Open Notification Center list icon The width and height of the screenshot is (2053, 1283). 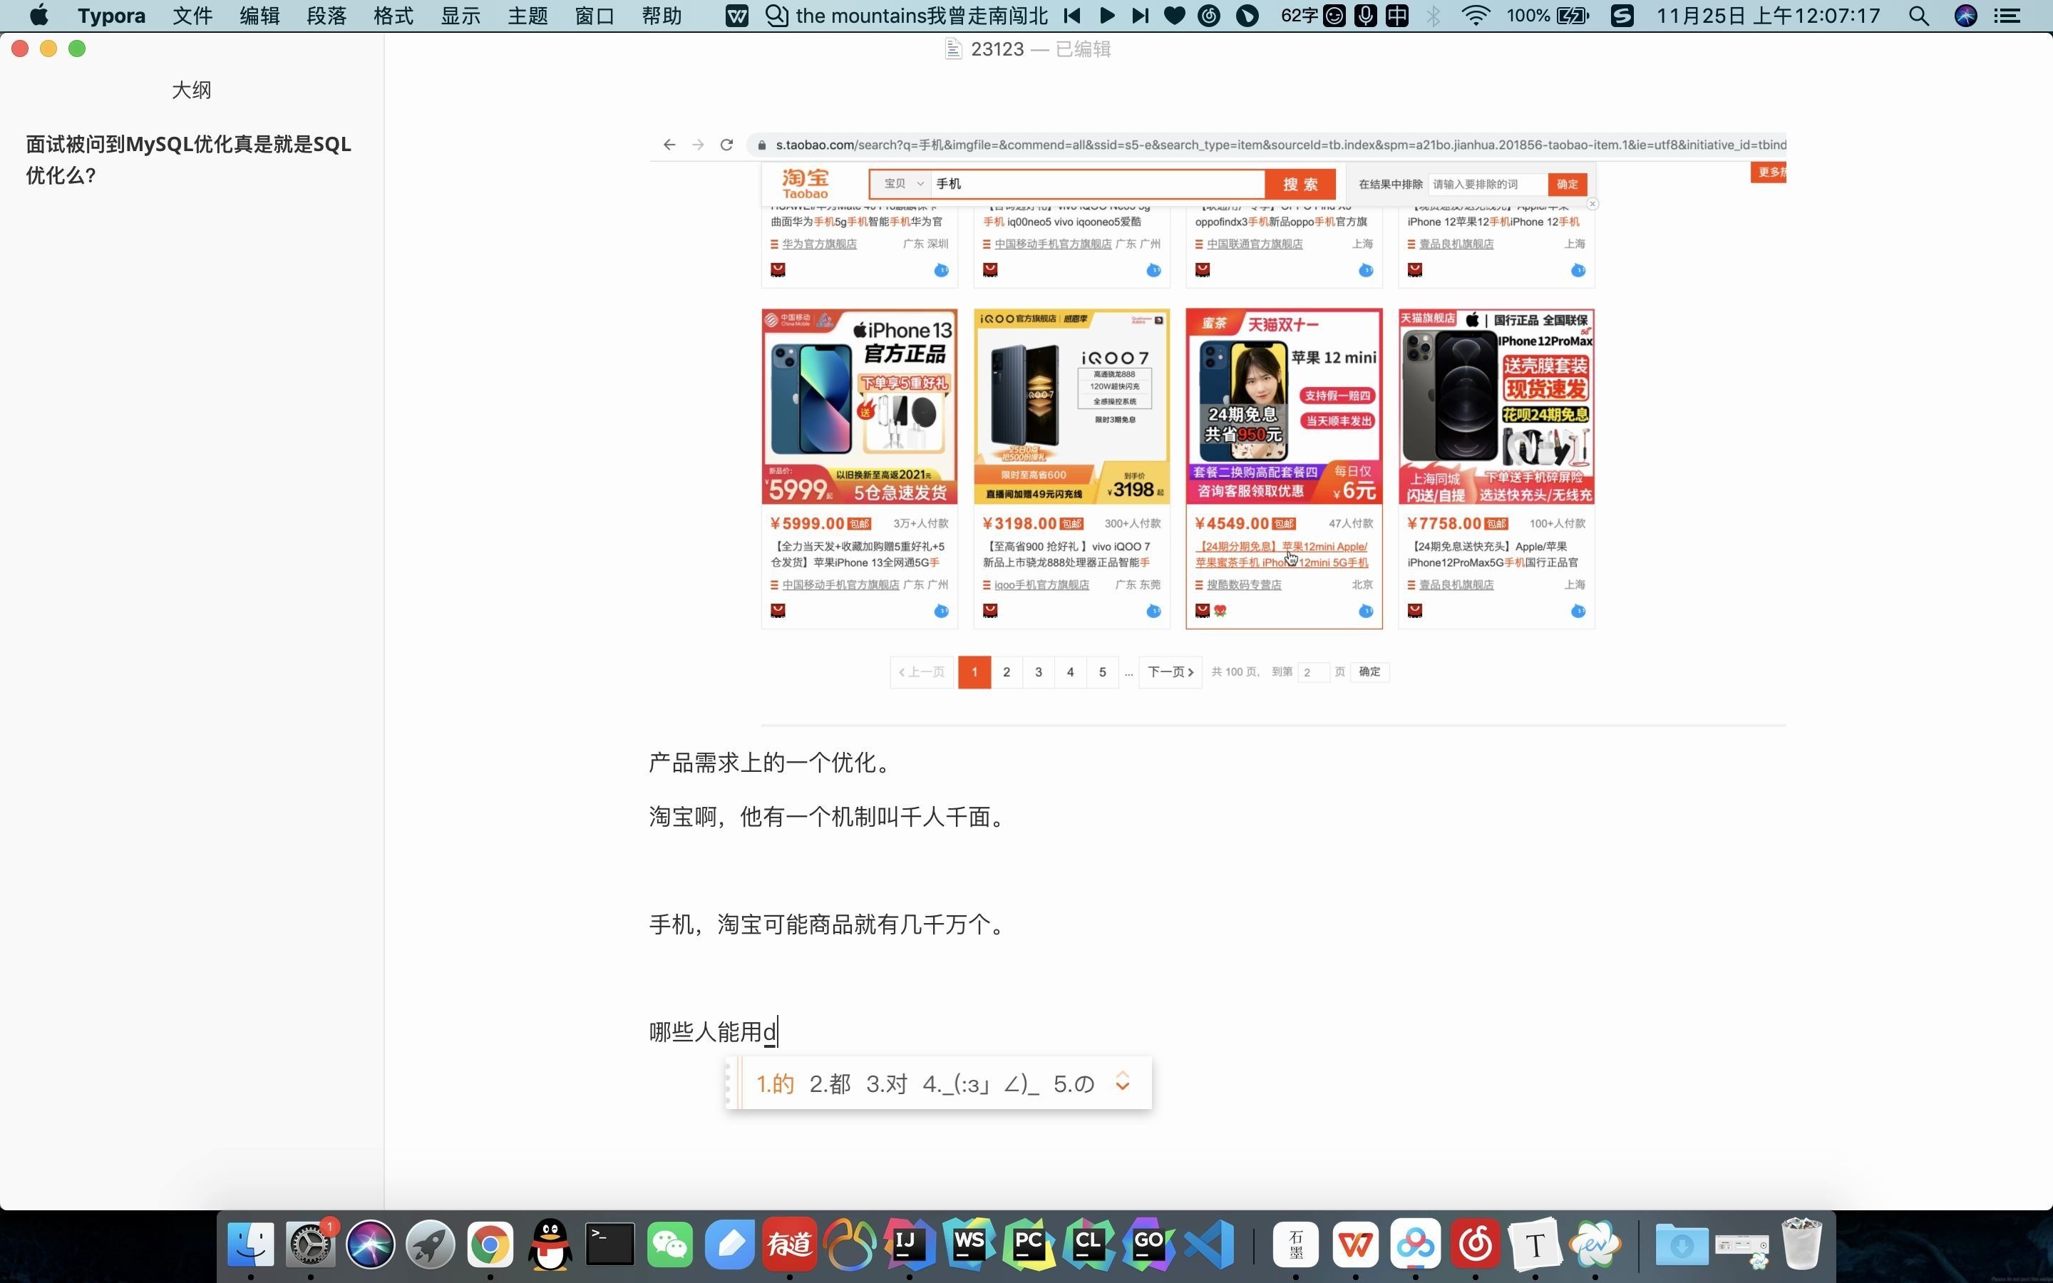[x=2007, y=15]
